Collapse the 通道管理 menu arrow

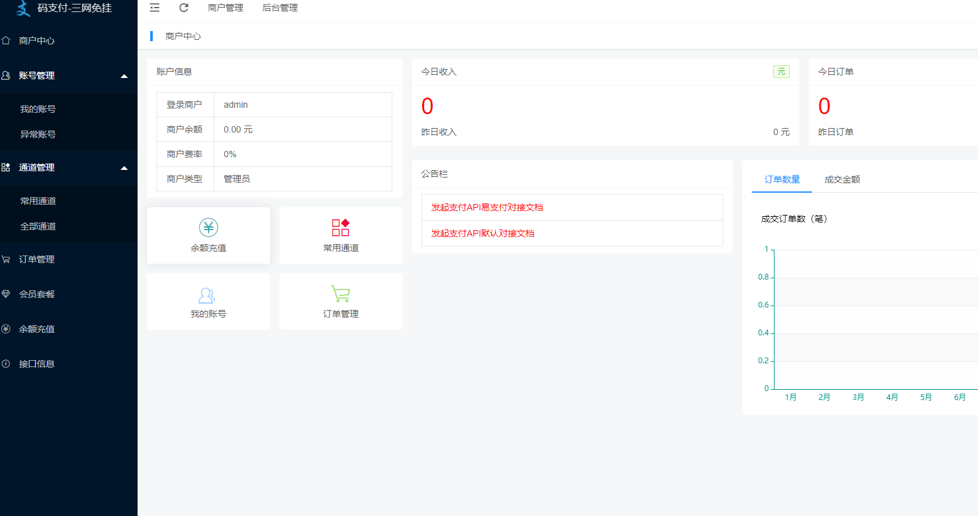coord(124,168)
